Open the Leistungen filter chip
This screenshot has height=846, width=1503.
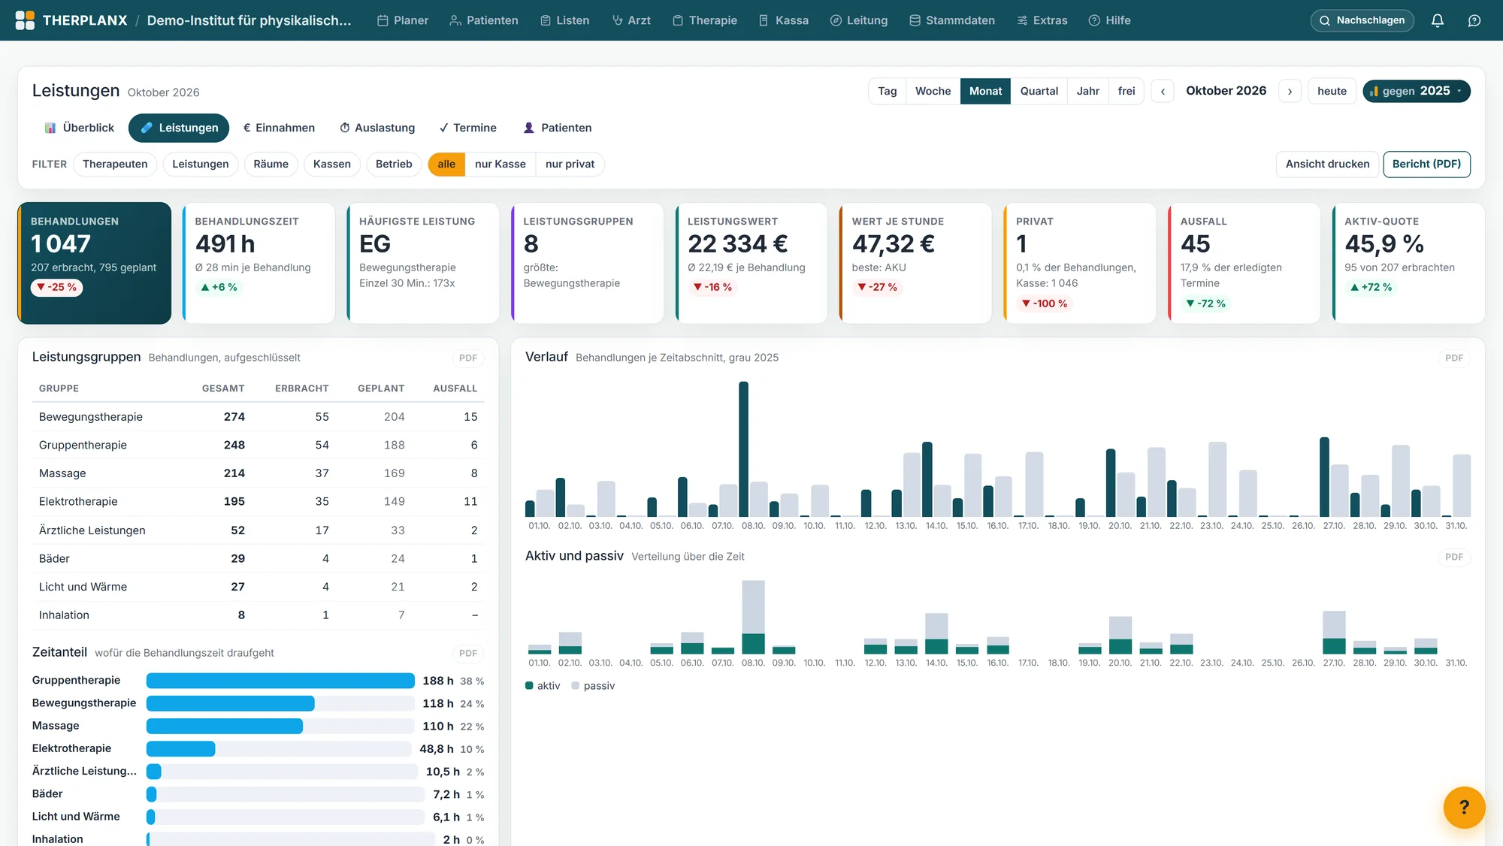tap(200, 164)
